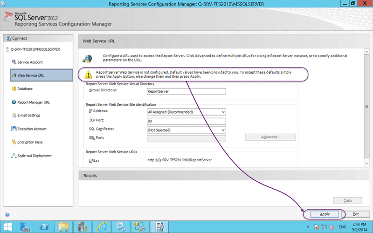Click the Connect button in sidebar
Image resolution: width=373 pixels, height=233 pixels.
[38, 38]
